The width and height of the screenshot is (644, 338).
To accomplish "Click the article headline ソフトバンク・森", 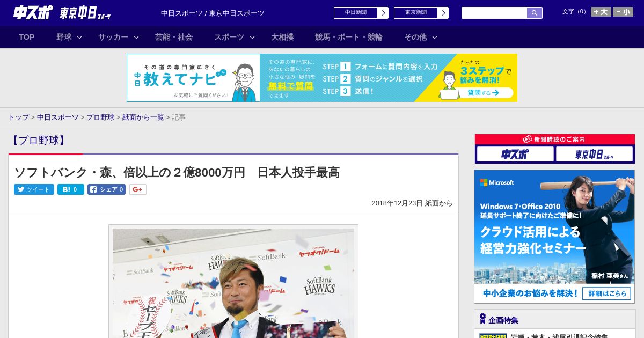I will 177,172.
